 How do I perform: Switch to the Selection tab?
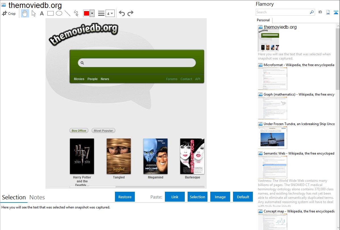[14, 197]
